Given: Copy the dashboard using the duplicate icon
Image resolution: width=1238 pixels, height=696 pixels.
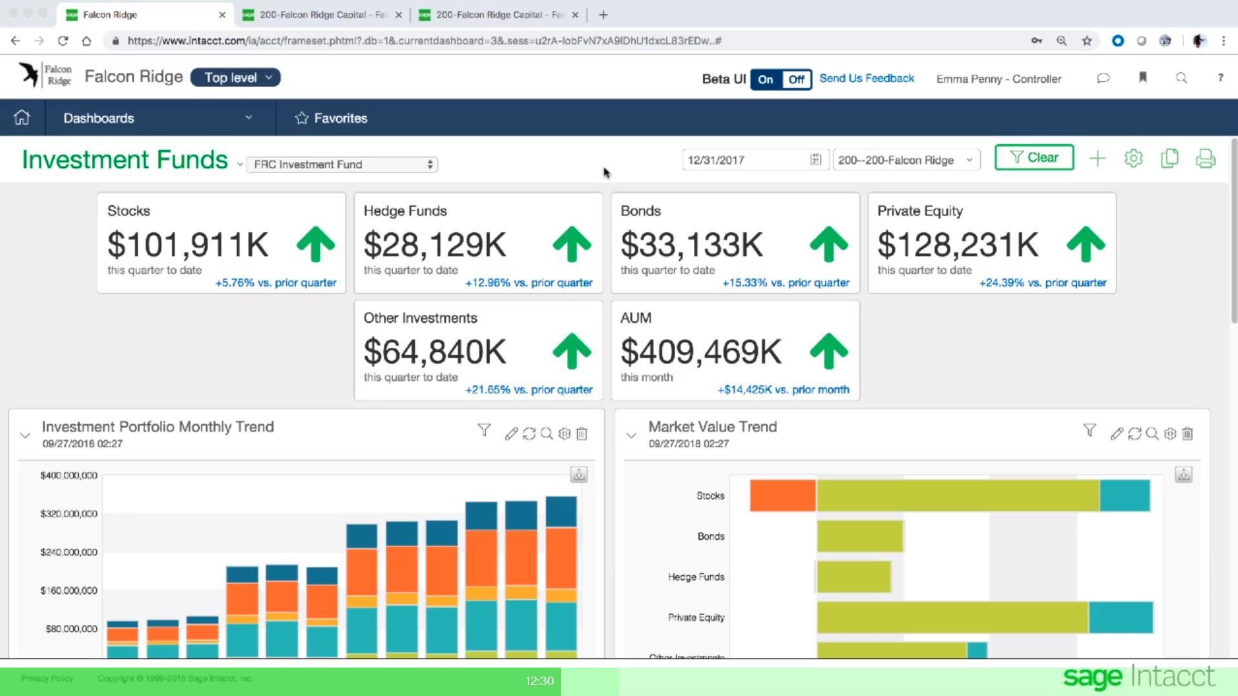Looking at the screenshot, I should [1170, 158].
